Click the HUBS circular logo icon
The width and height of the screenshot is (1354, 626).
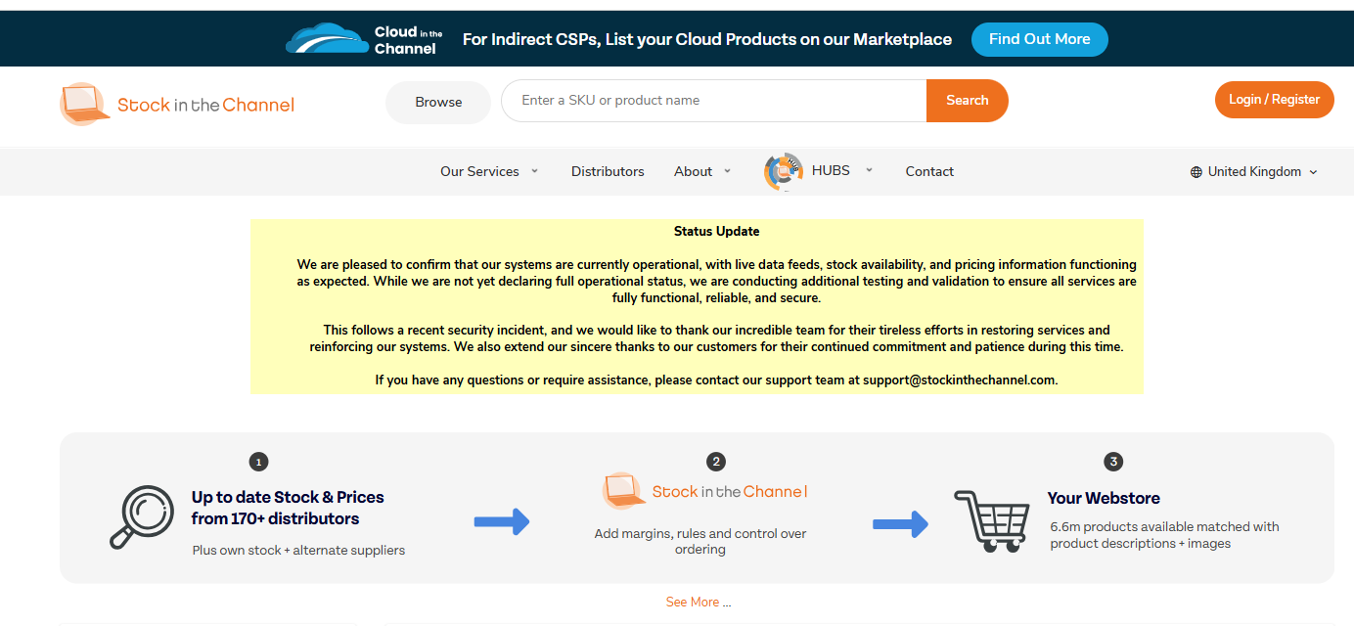coord(783,171)
